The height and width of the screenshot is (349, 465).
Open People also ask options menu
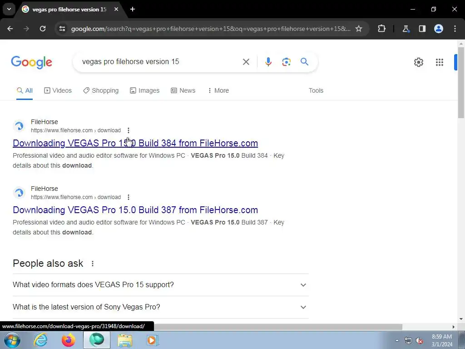(x=93, y=264)
